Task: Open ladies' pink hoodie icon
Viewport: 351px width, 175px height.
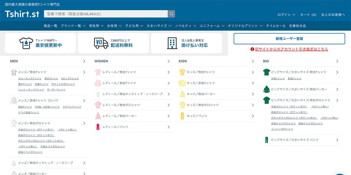Action: point(98,116)
